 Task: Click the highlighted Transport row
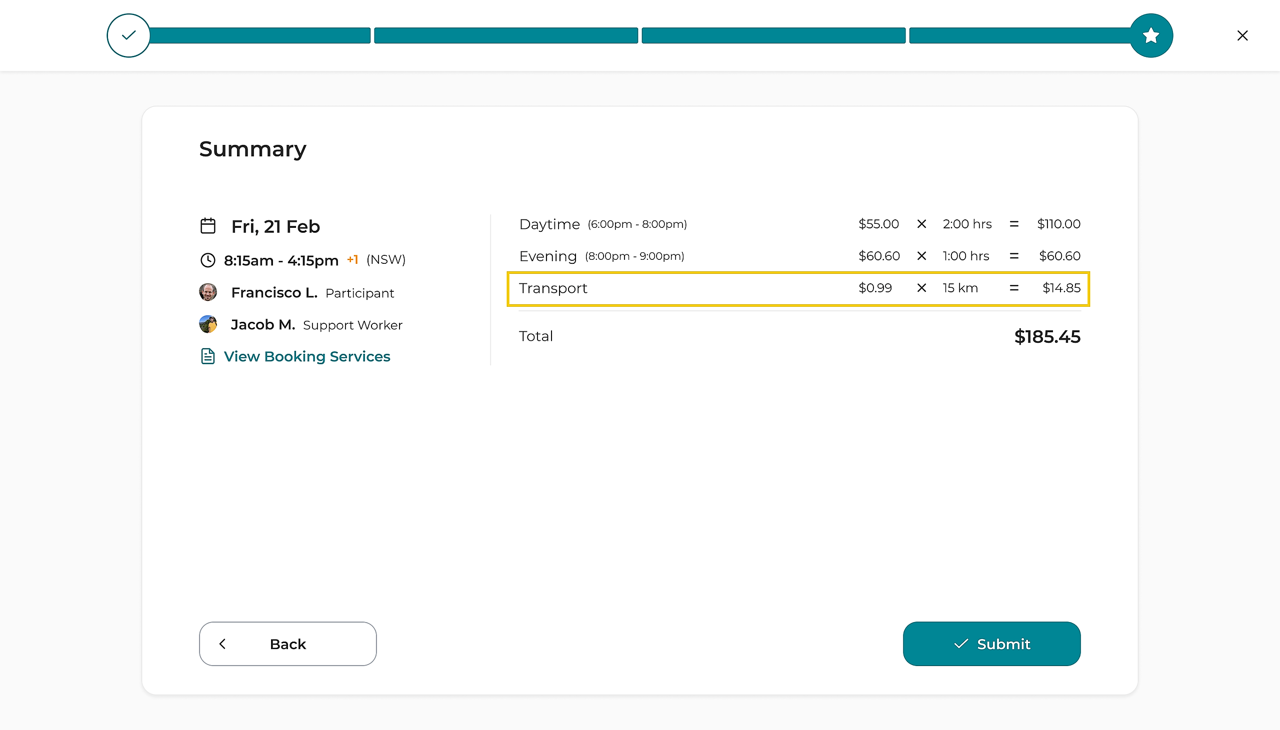click(798, 288)
